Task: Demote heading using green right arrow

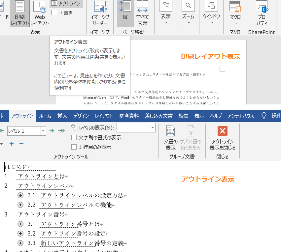Action: point(52,131)
